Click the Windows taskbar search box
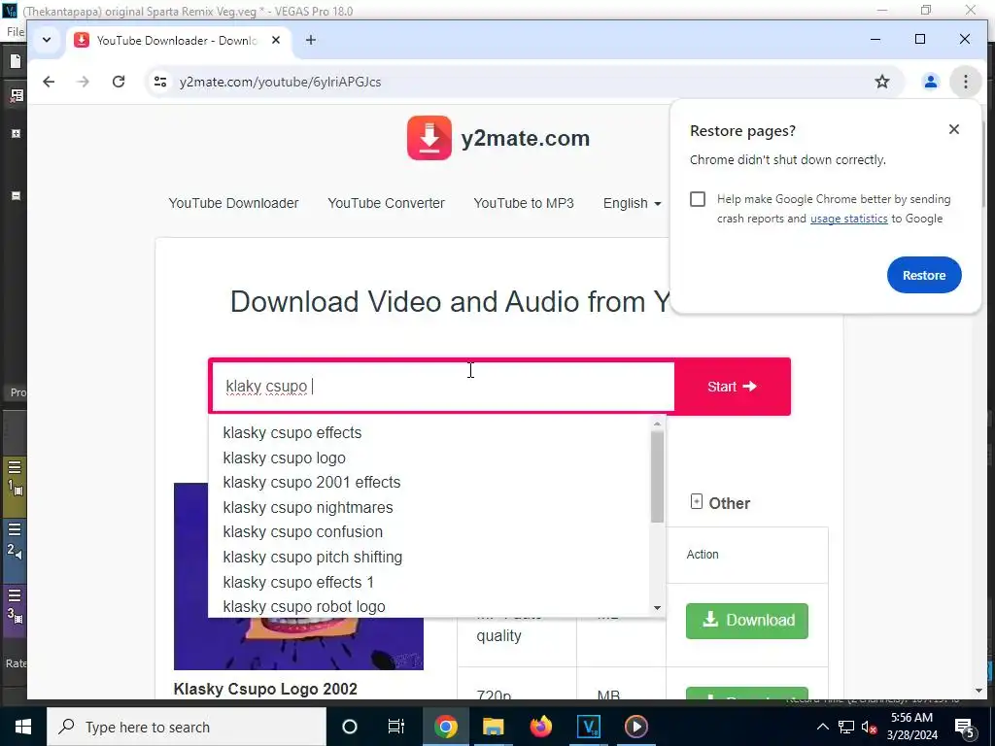This screenshot has height=746, width=995. (187, 727)
